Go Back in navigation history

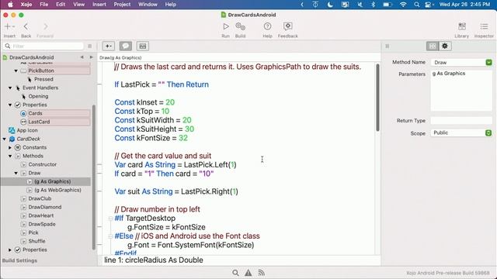coord(26,26)
